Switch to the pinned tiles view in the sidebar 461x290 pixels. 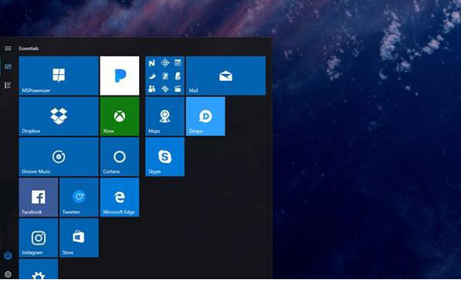click(8, 66)
